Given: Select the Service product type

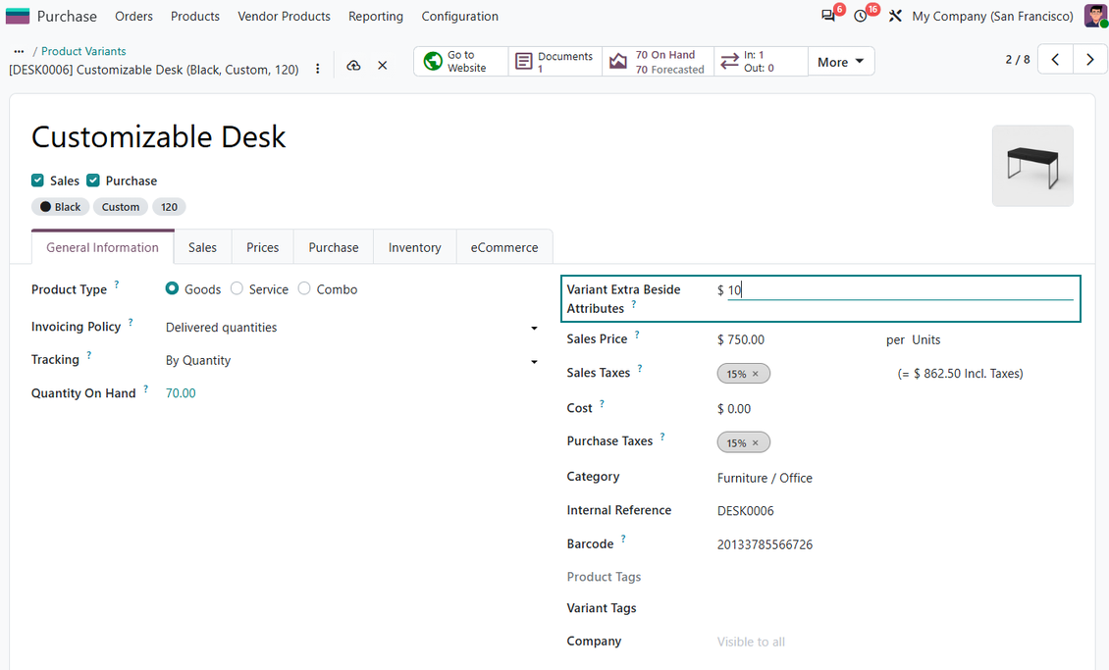Looking at the screenshot, I should coord(237,288).
